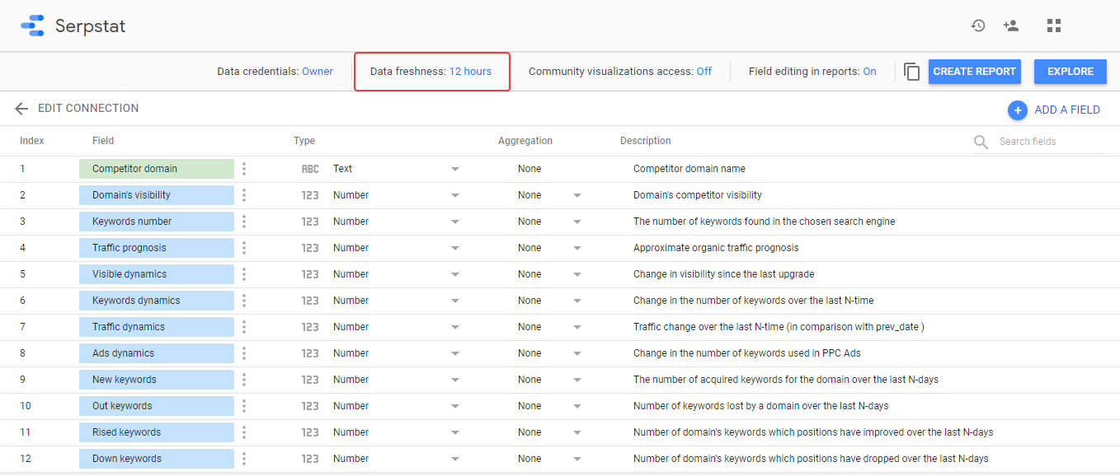Click description 'Approximate organic traffic prognosis'
The height and width of the screenshot is (476, 1120).
click(716, 248)
